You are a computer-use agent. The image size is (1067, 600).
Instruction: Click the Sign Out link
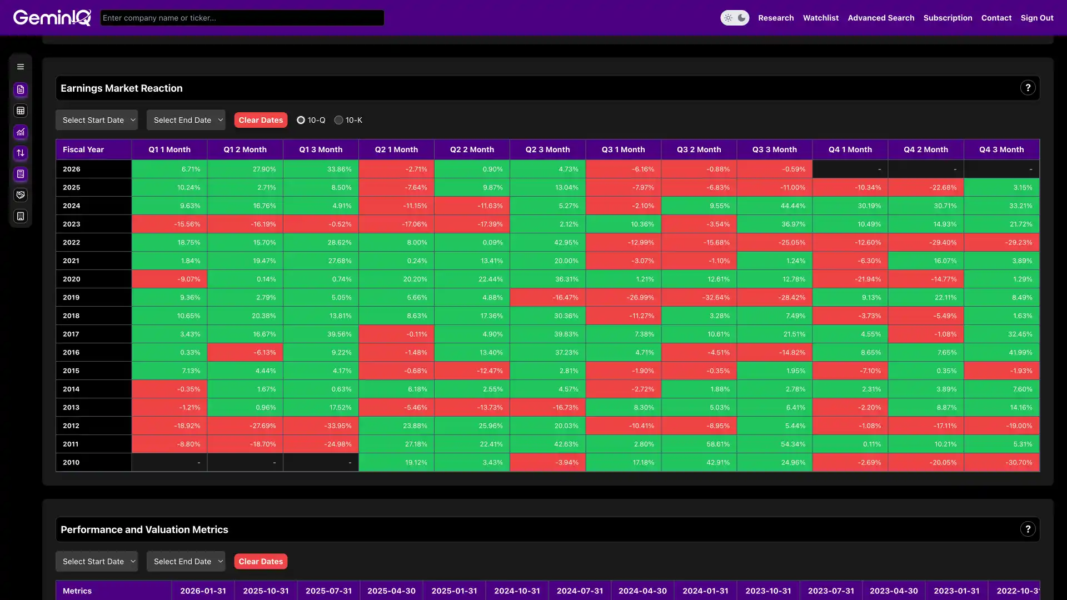1036,18
